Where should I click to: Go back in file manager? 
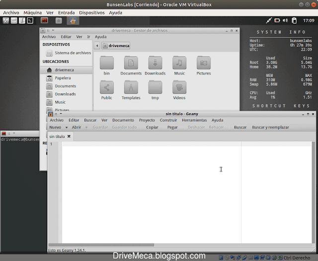click(x=97, y=46)
